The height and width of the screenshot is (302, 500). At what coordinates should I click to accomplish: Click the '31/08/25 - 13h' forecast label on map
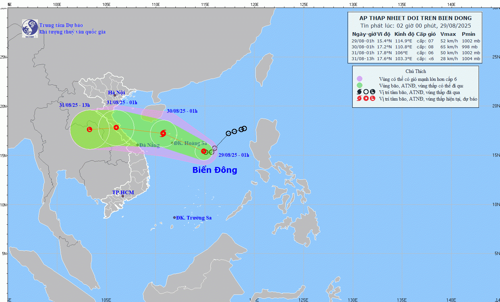(75, 105)
